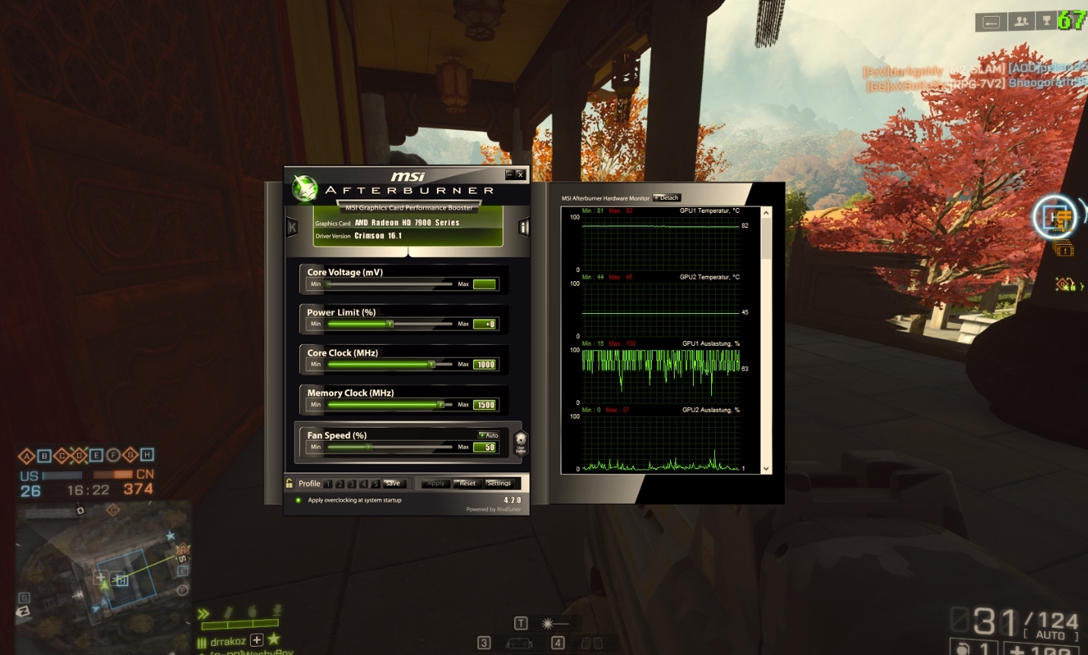The width and height of the screenshot is (1088, 655).
Task: Select profile slot 2
Action: (x=340, y=483)
